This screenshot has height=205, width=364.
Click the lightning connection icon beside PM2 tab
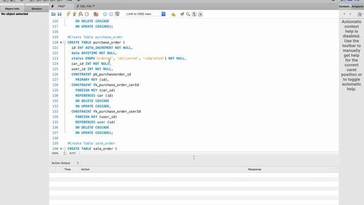click(x=53, y=6)
